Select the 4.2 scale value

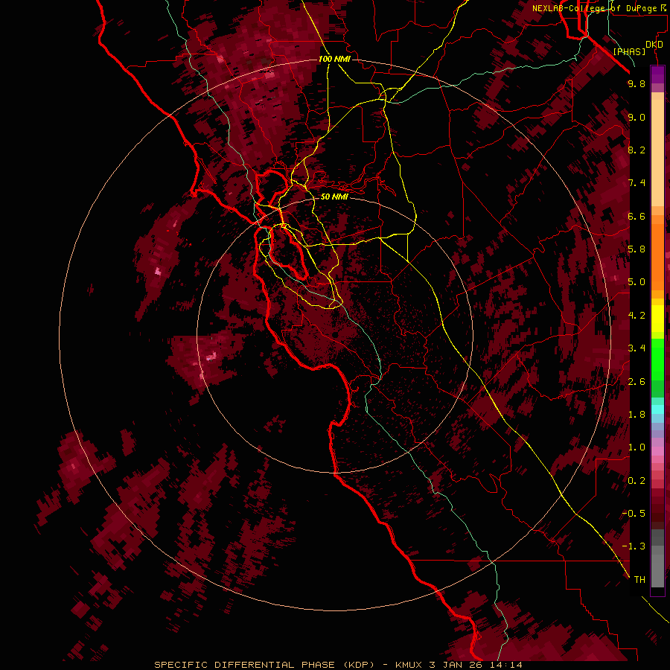pos(636,316)
